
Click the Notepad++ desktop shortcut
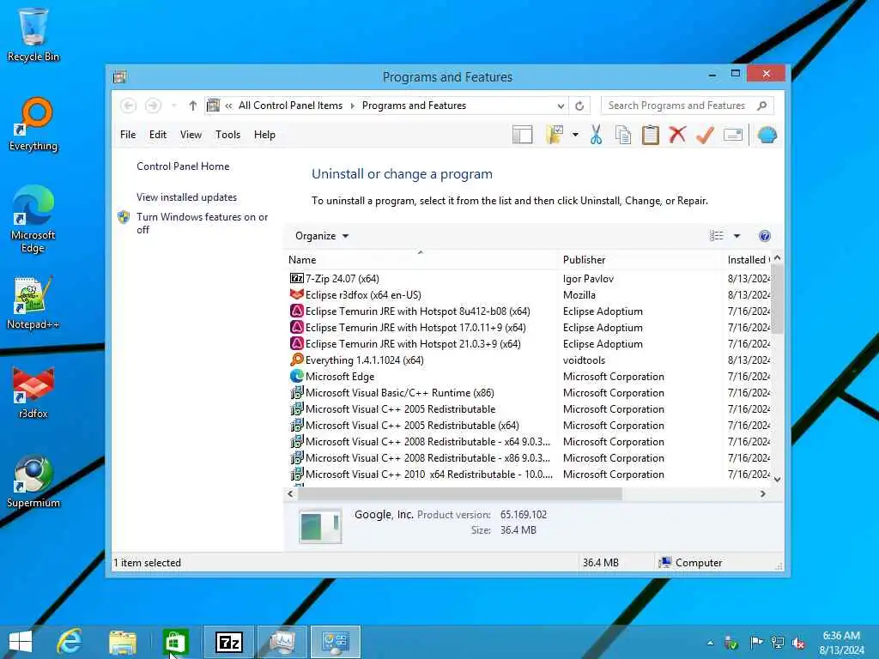tap(33, 303)
